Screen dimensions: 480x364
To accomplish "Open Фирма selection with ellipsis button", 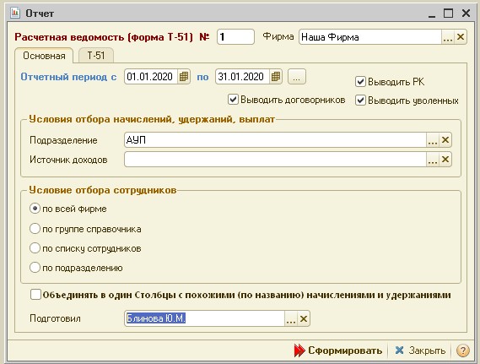I will (x=448, y=37).
